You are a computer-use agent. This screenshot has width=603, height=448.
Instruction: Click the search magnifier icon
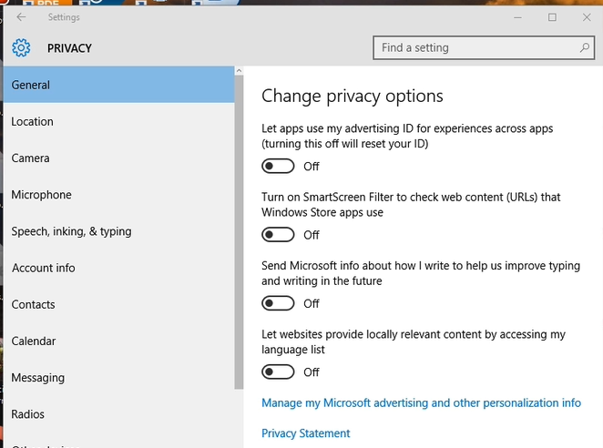coord(585,47)
